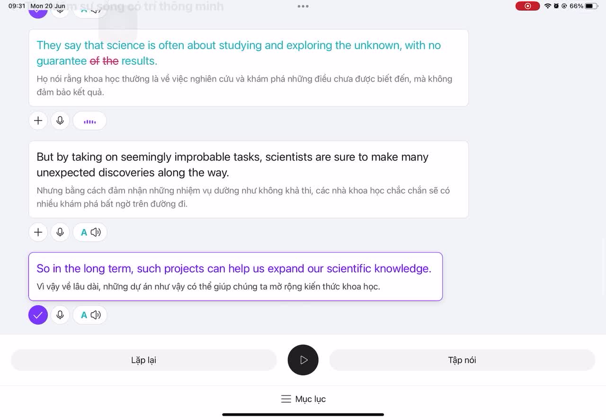606x420 pixels.
Task: Tap the plus button under the "They say" sentence
Action: coord(38,121)
